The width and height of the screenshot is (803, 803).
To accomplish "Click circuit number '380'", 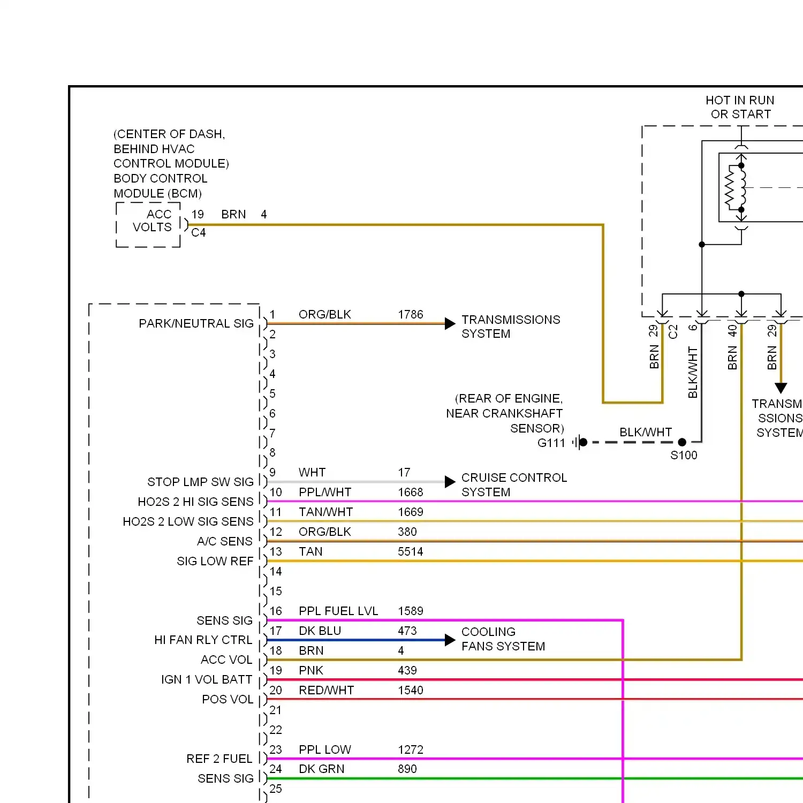I will pos(407,532).
